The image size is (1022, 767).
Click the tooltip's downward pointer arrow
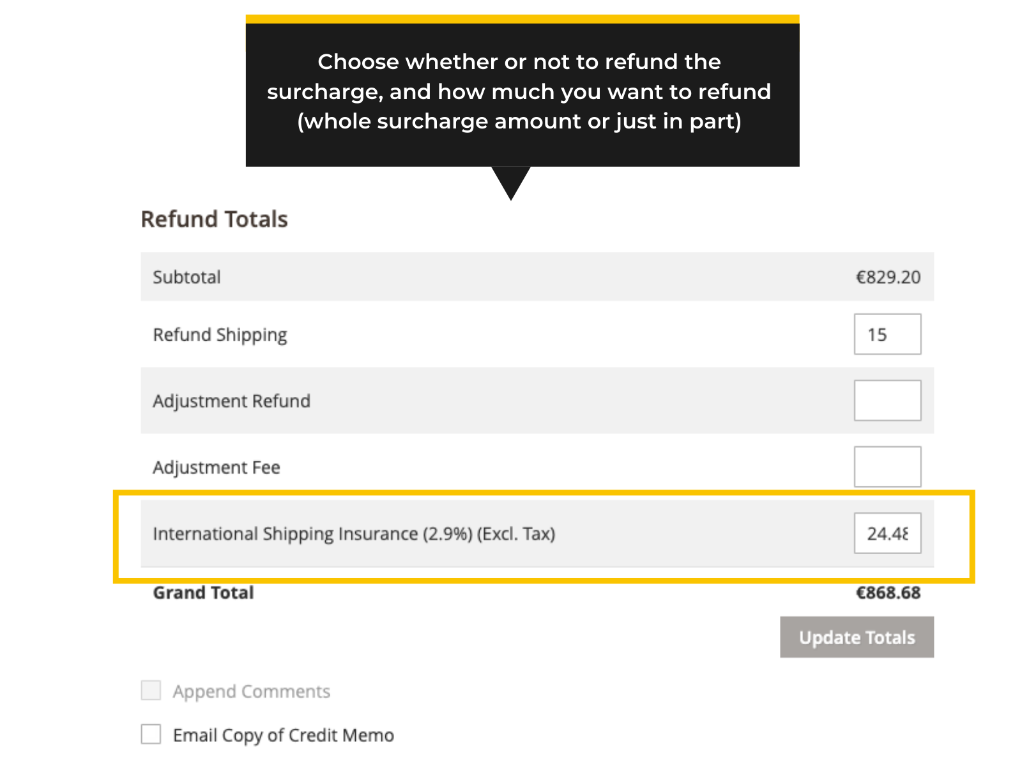coord(511,182)
